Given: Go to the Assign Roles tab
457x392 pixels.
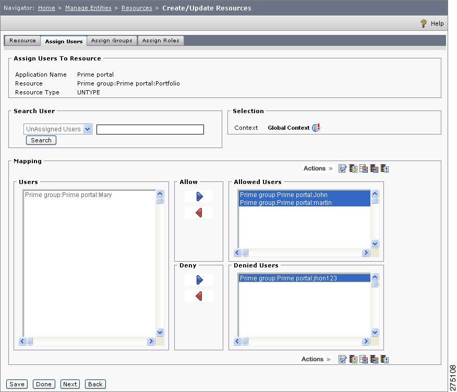Looking at the screenshot, I should pos(161,41).
